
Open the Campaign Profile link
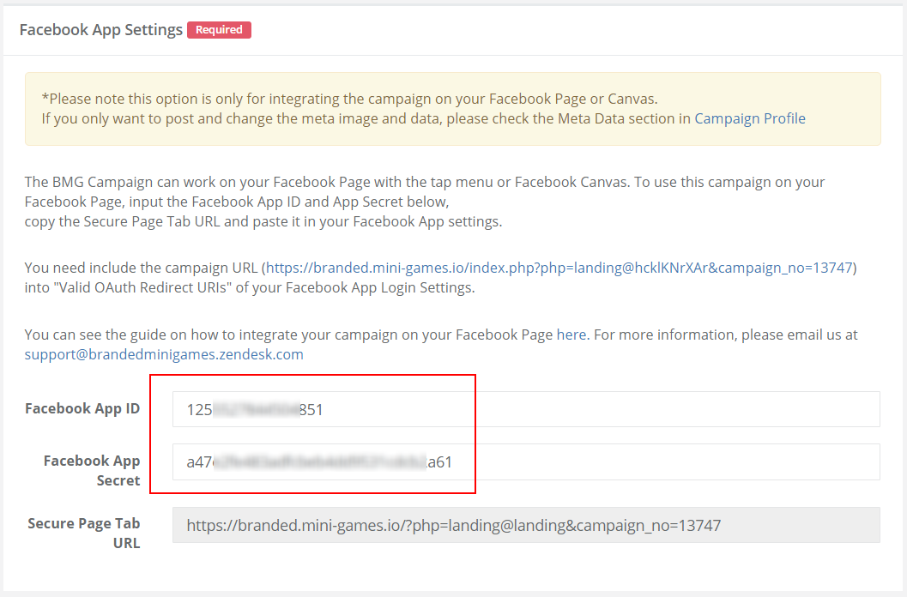click(x=750, y=118)
